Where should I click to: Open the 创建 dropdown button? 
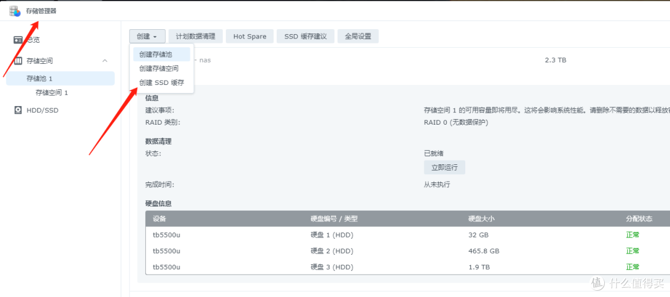coord(147,37)
